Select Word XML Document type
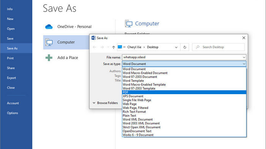The height and width of the screenshot is (149, 266). pos(184,120)
